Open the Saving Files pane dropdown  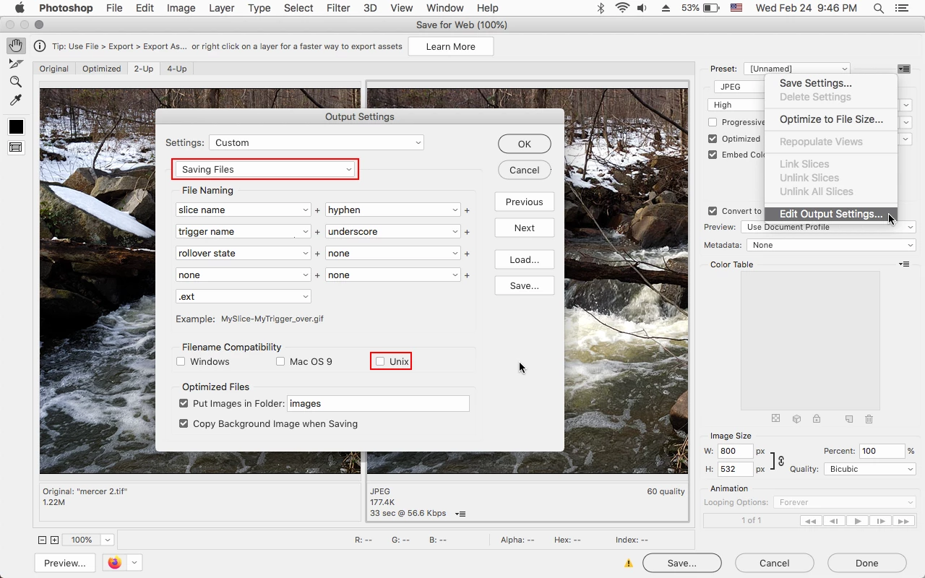coord(265,169)
